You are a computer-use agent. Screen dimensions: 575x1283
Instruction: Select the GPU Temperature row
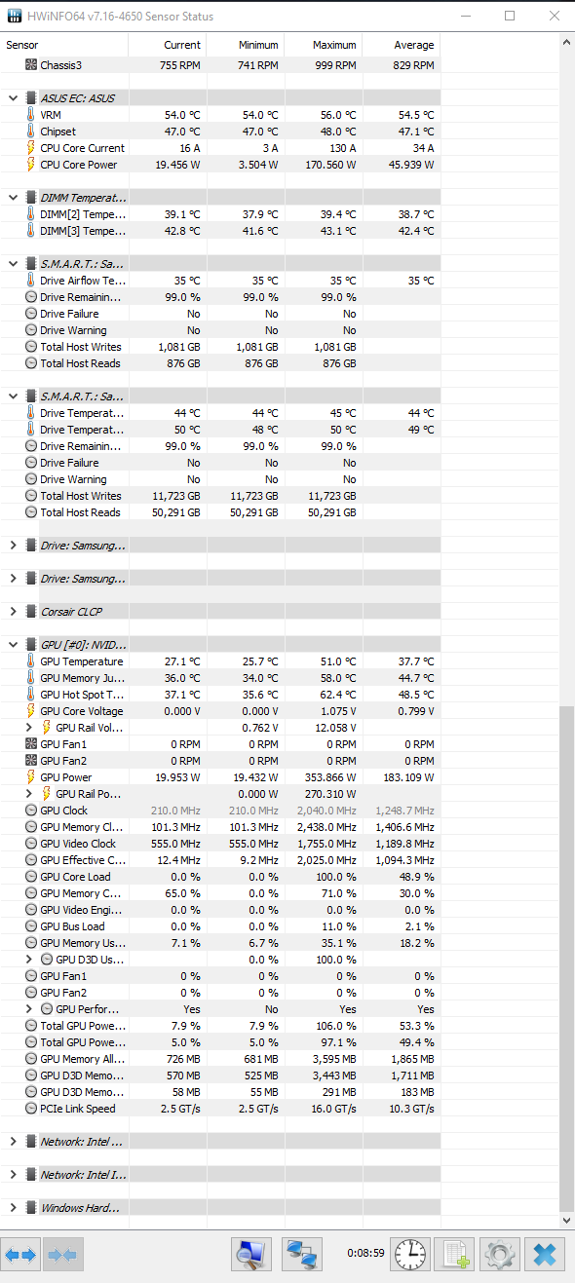point(220,661)
